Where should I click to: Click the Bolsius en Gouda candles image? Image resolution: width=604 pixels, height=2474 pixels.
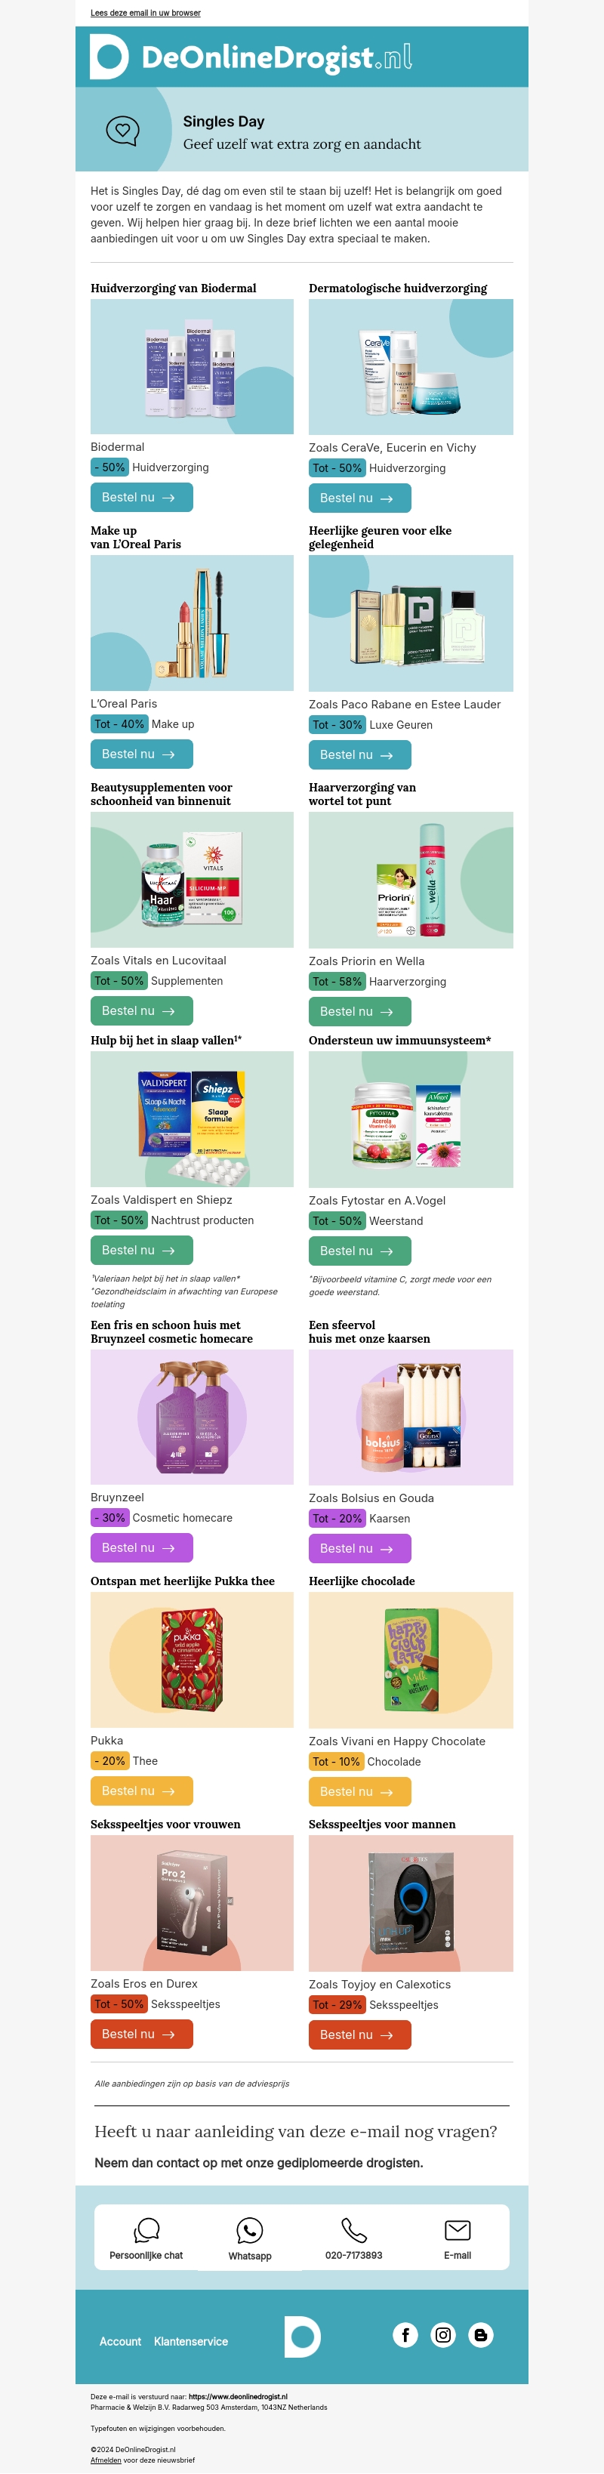[x=410, y=1417]
